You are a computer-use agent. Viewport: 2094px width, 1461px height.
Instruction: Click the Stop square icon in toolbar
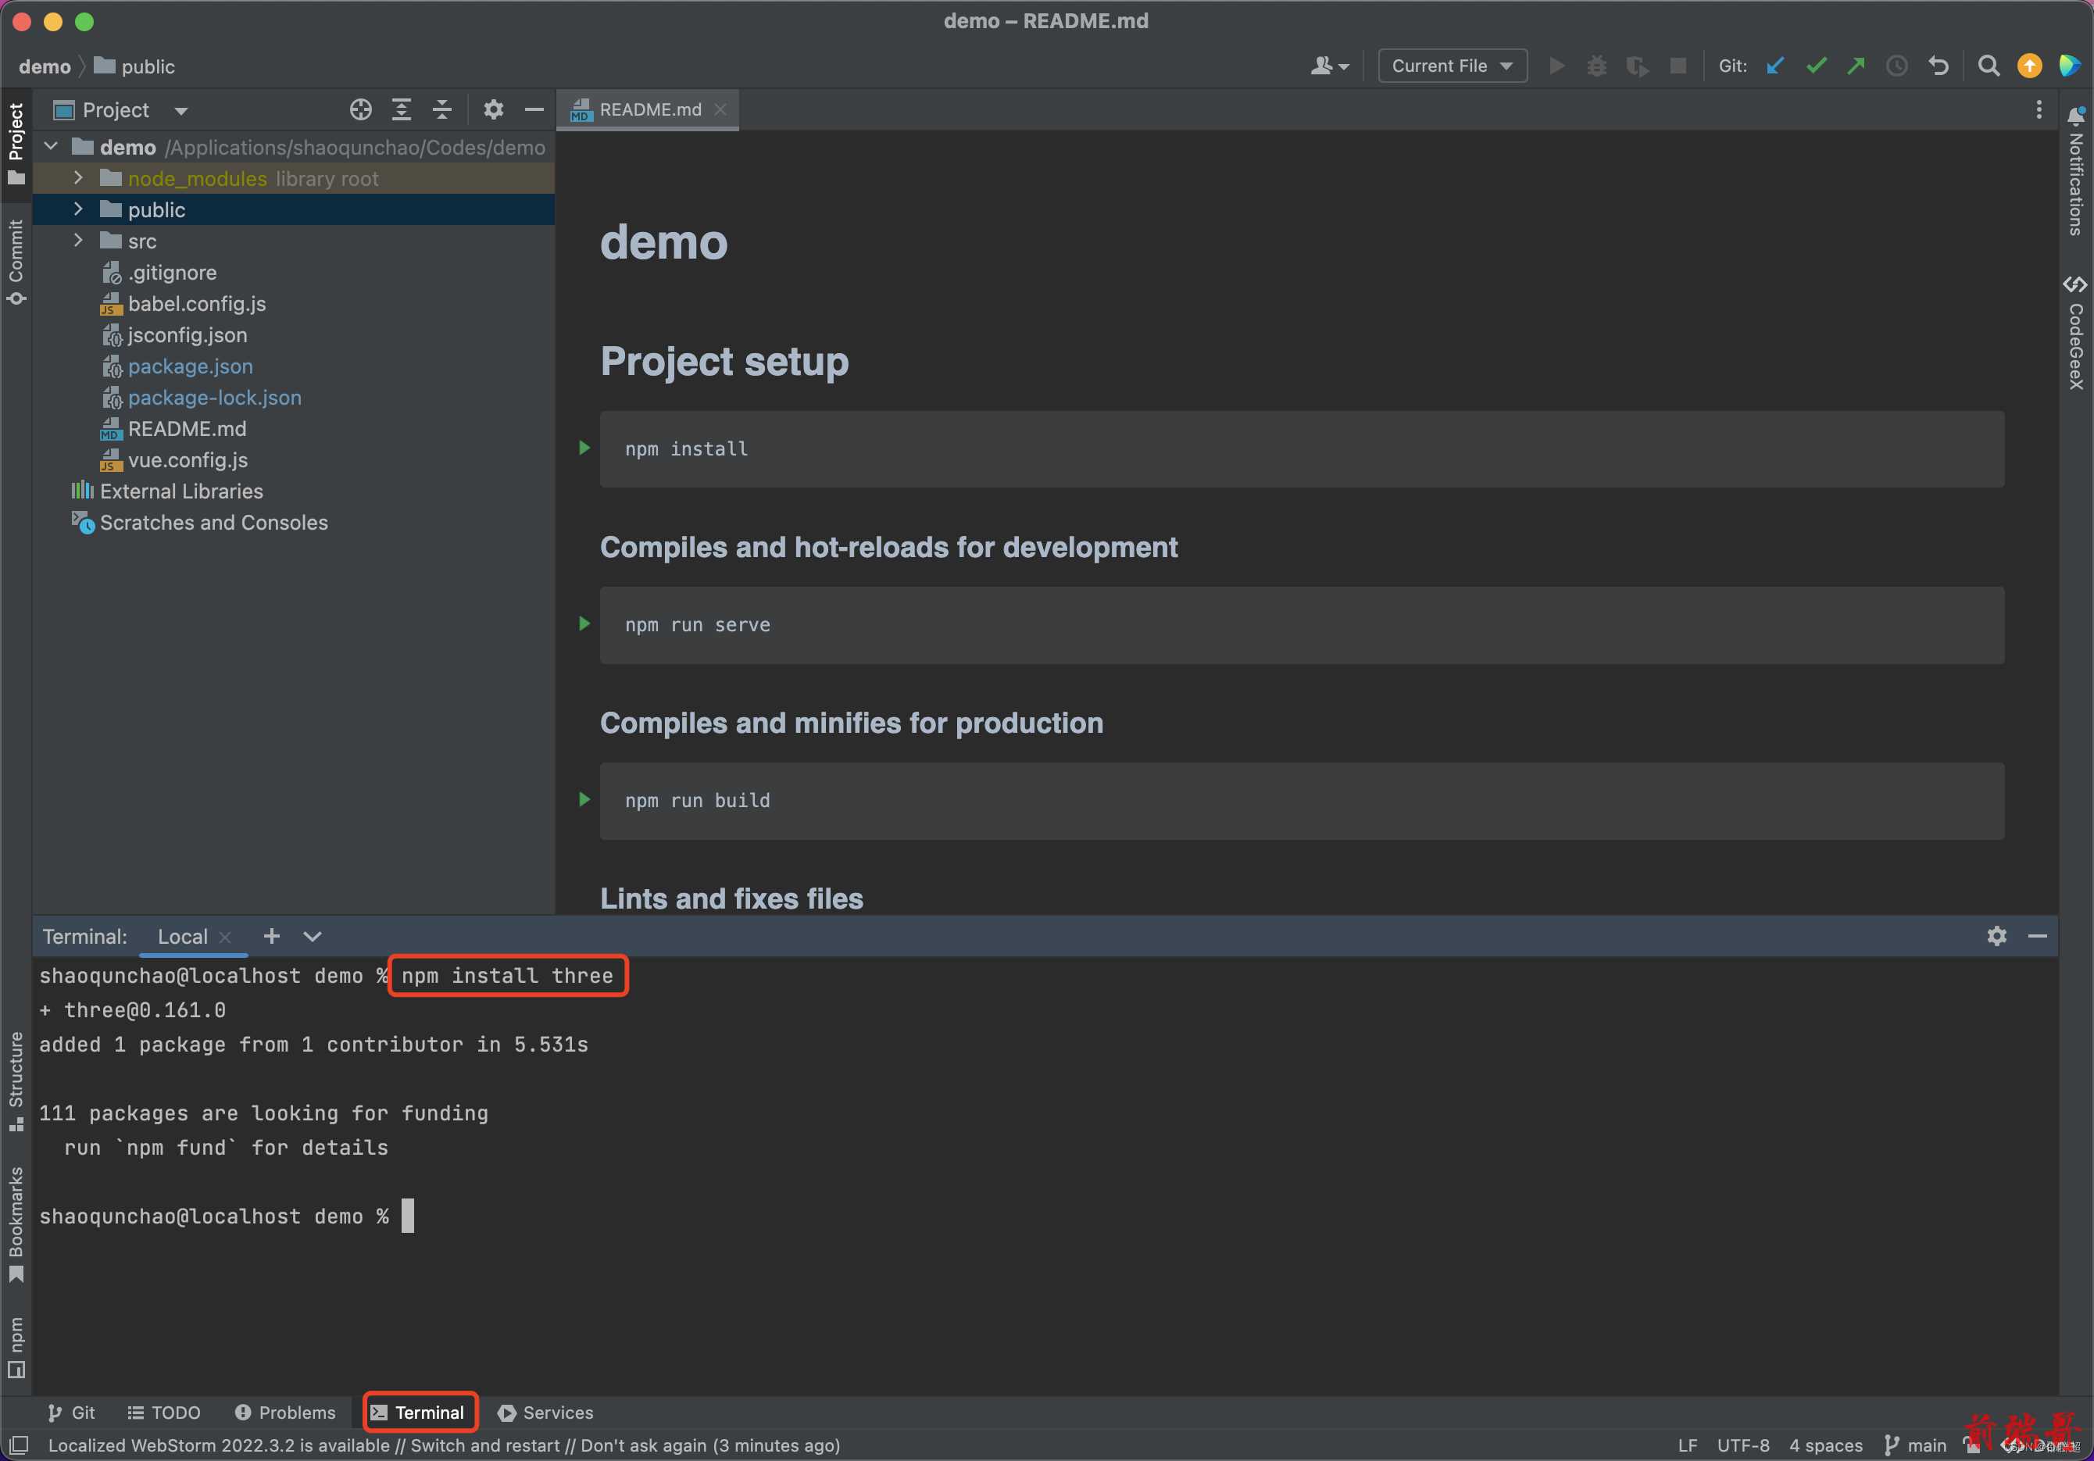pyautogui.click(x=1678, y=66)
